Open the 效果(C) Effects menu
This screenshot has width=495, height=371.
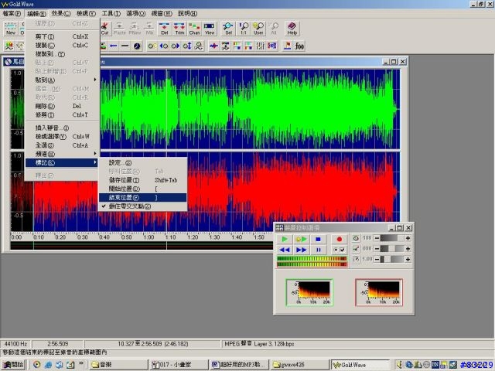[61, 14]
